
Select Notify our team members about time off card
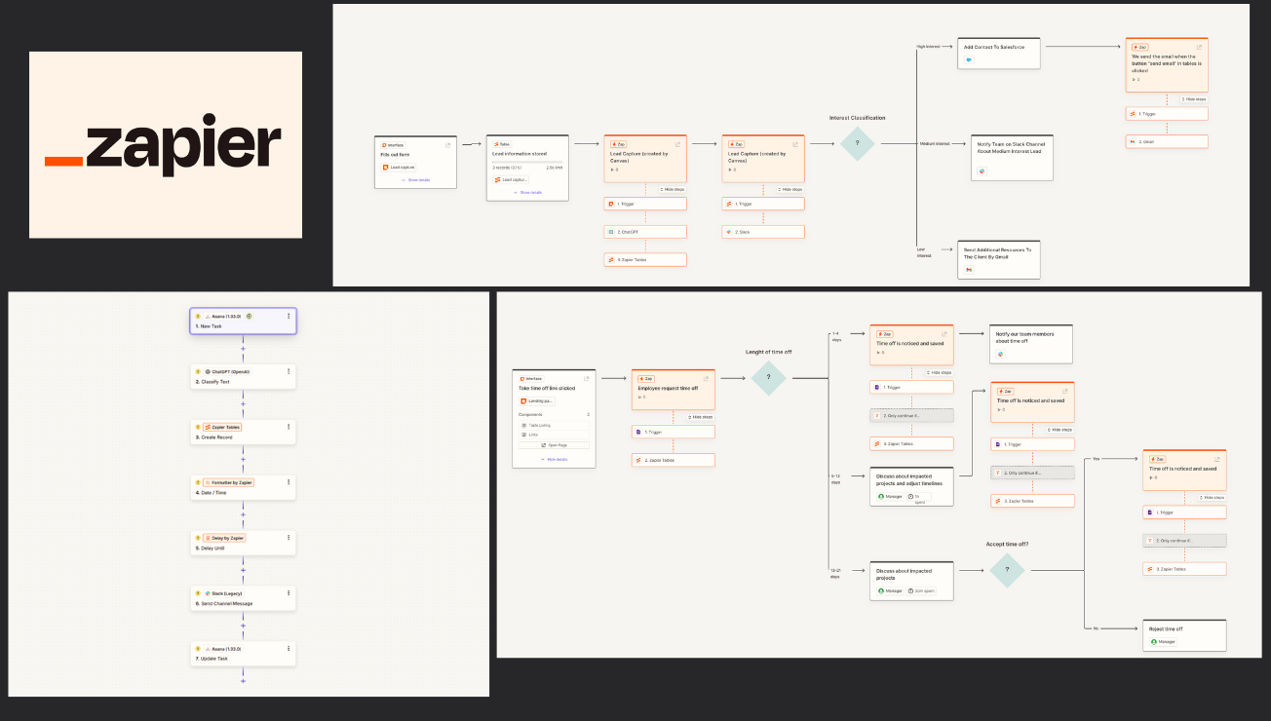(1031, 345)
